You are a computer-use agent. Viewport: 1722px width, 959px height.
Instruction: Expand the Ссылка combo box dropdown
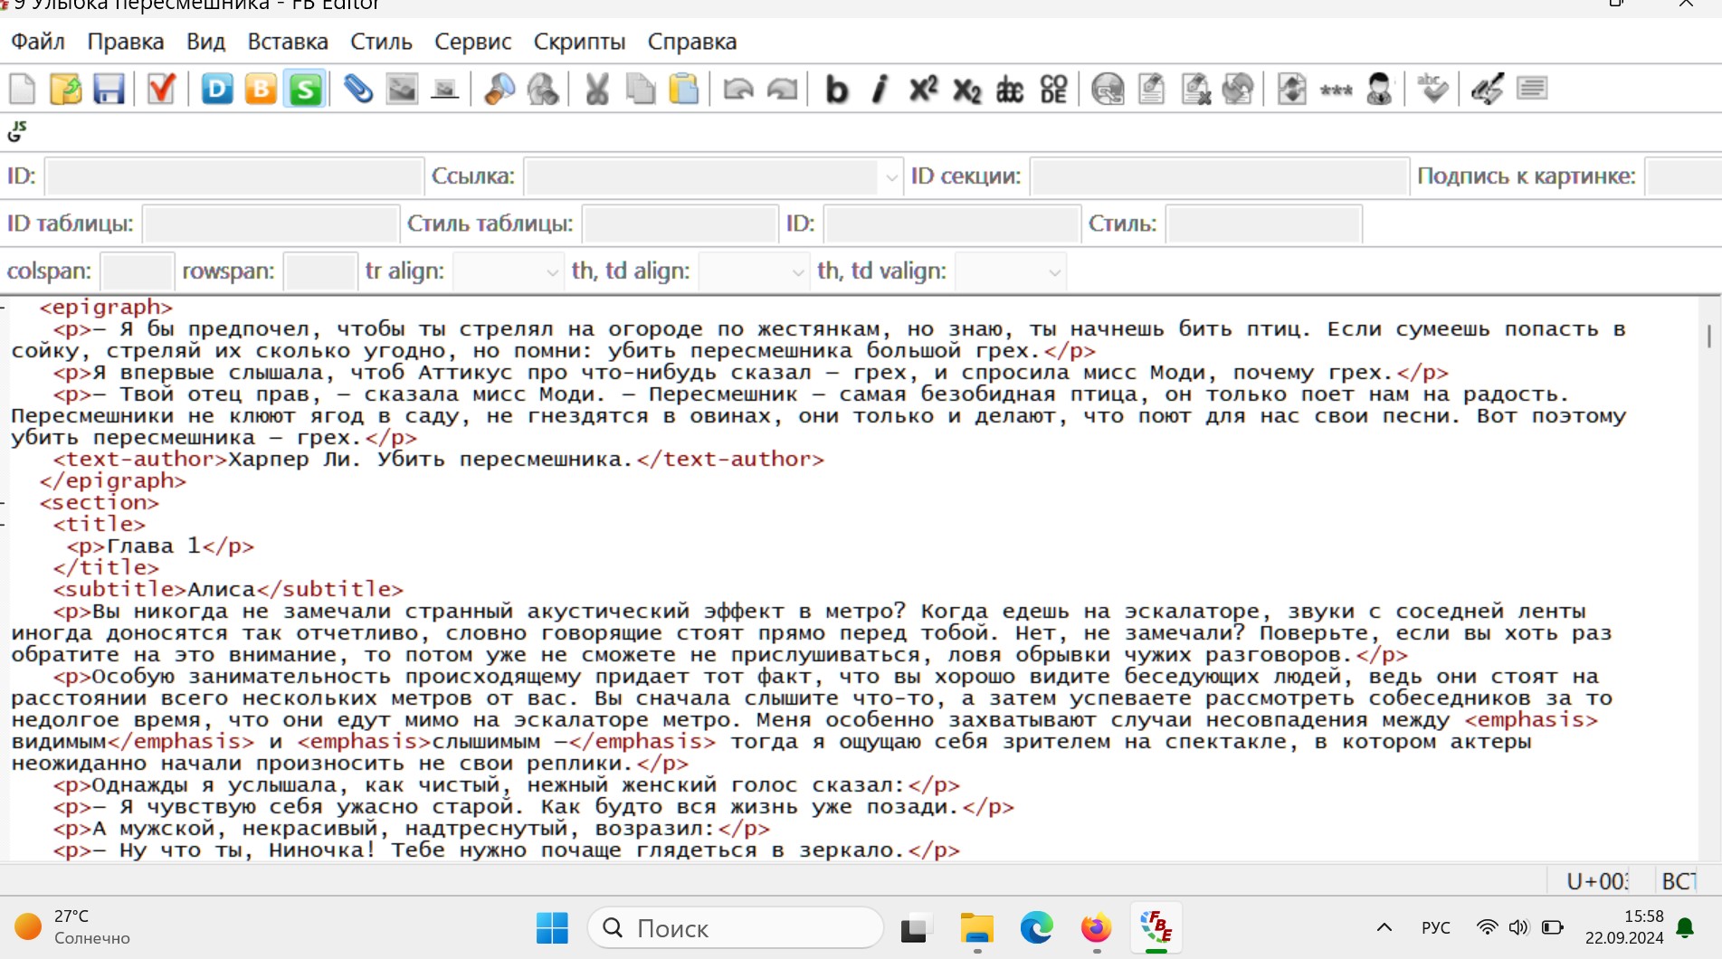[x=891, y=176]
